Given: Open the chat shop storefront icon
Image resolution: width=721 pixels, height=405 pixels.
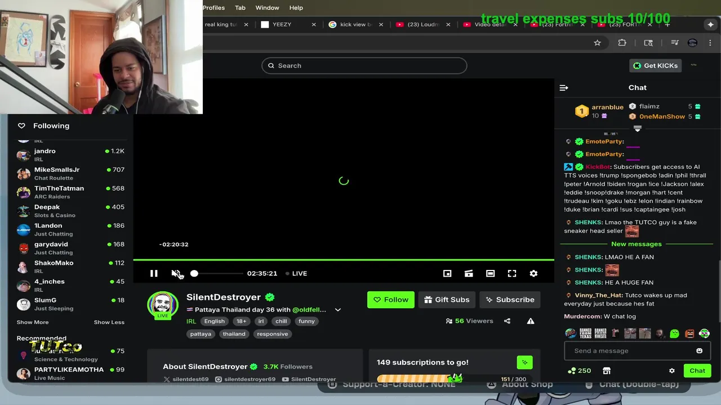Looking at the screenshot, I should 607,371.
